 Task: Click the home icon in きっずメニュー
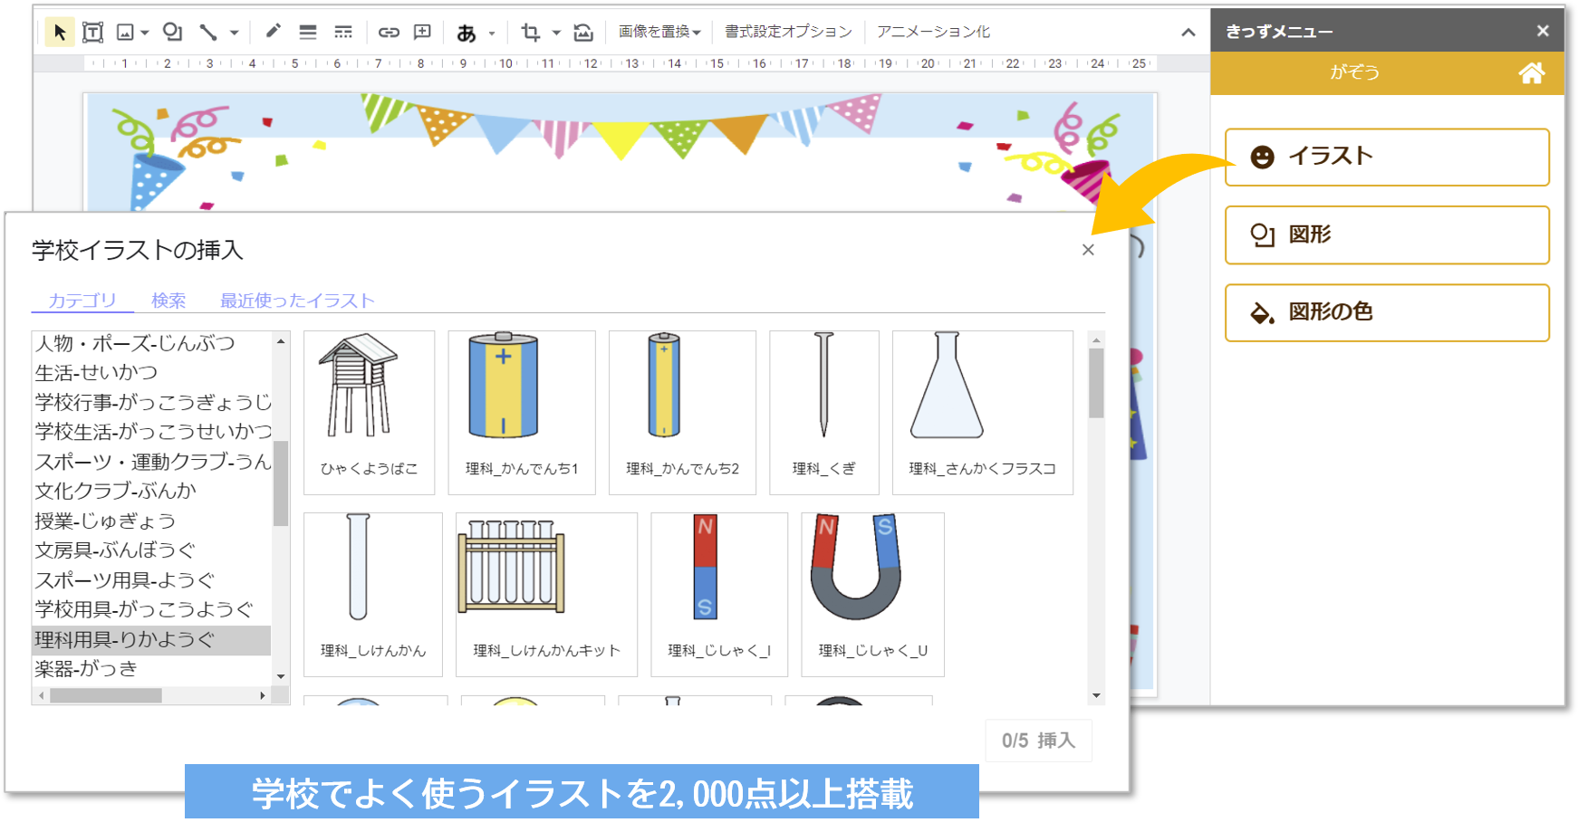pyautogui.click(x=1531, y=73)
